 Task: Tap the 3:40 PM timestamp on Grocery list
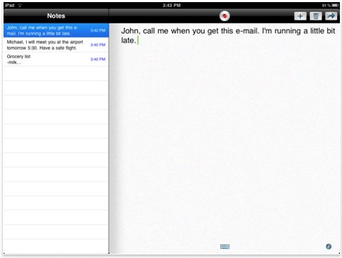pyautogui.click(x=98, y=59)
